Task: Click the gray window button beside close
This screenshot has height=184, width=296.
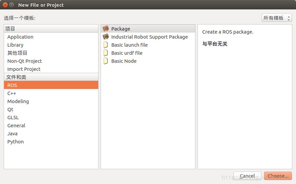Action: coord(12,5)
